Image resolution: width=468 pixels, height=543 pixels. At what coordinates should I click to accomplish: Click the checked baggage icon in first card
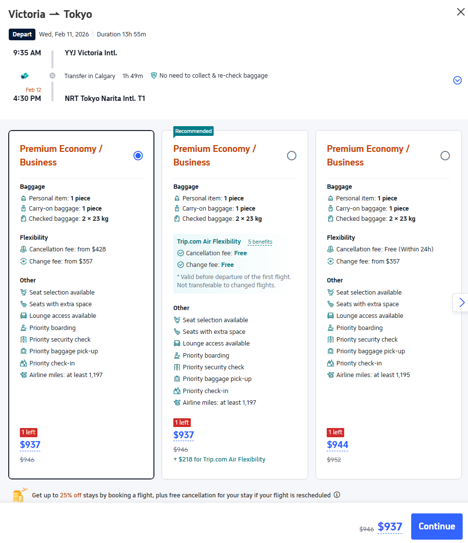(x=23, y=219)
